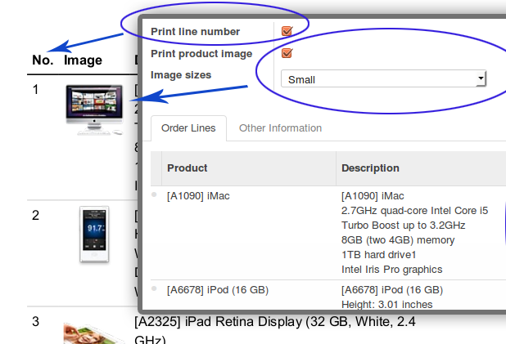Click the '[A6678] iPod (16 GB)' description cell

coord(392,290)
